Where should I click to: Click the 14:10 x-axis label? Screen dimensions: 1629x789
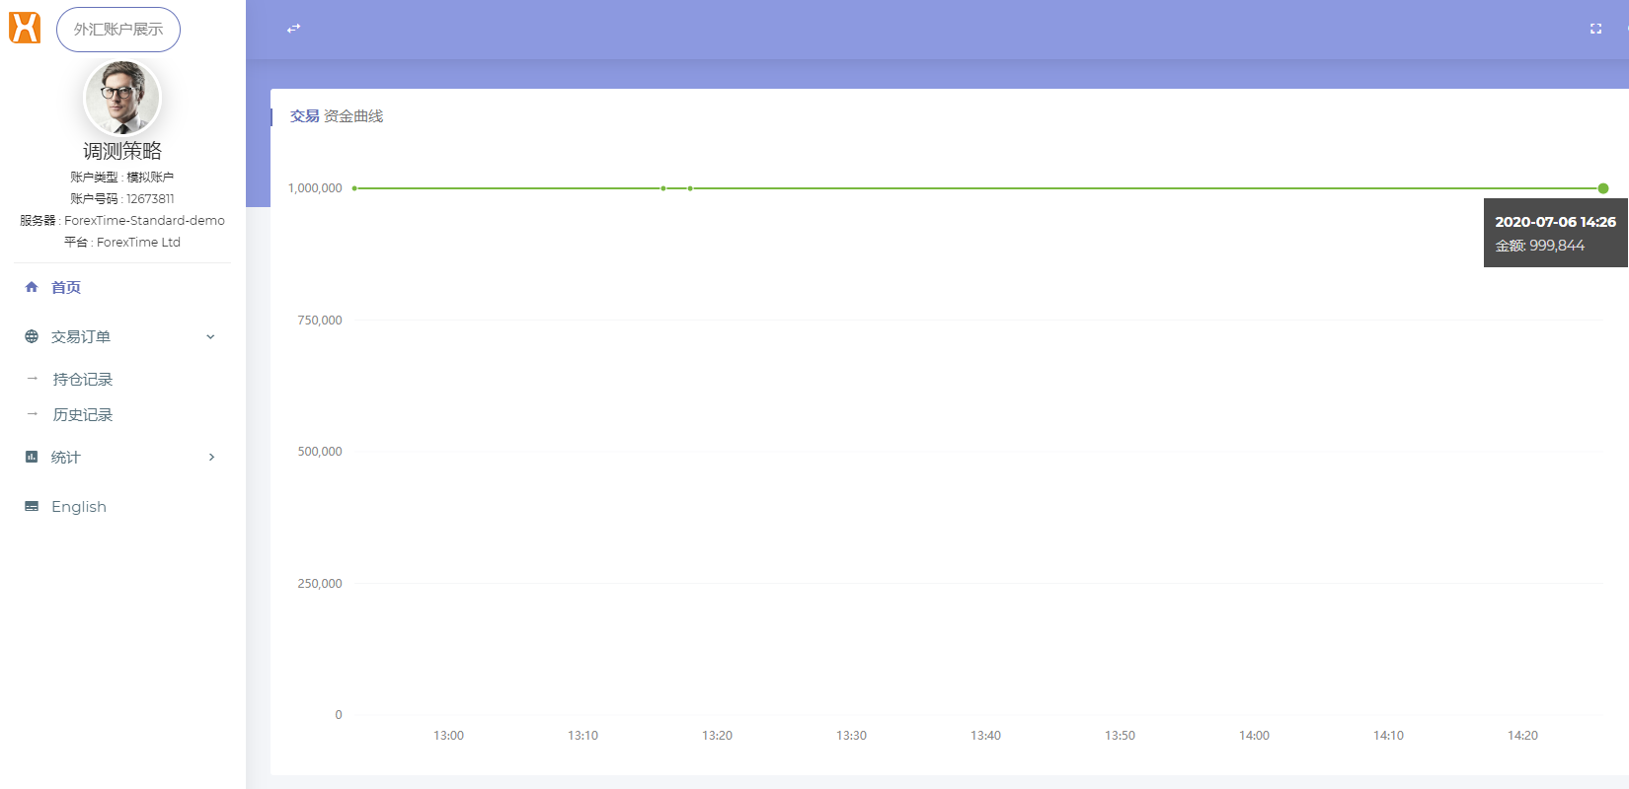point(1389,736)
